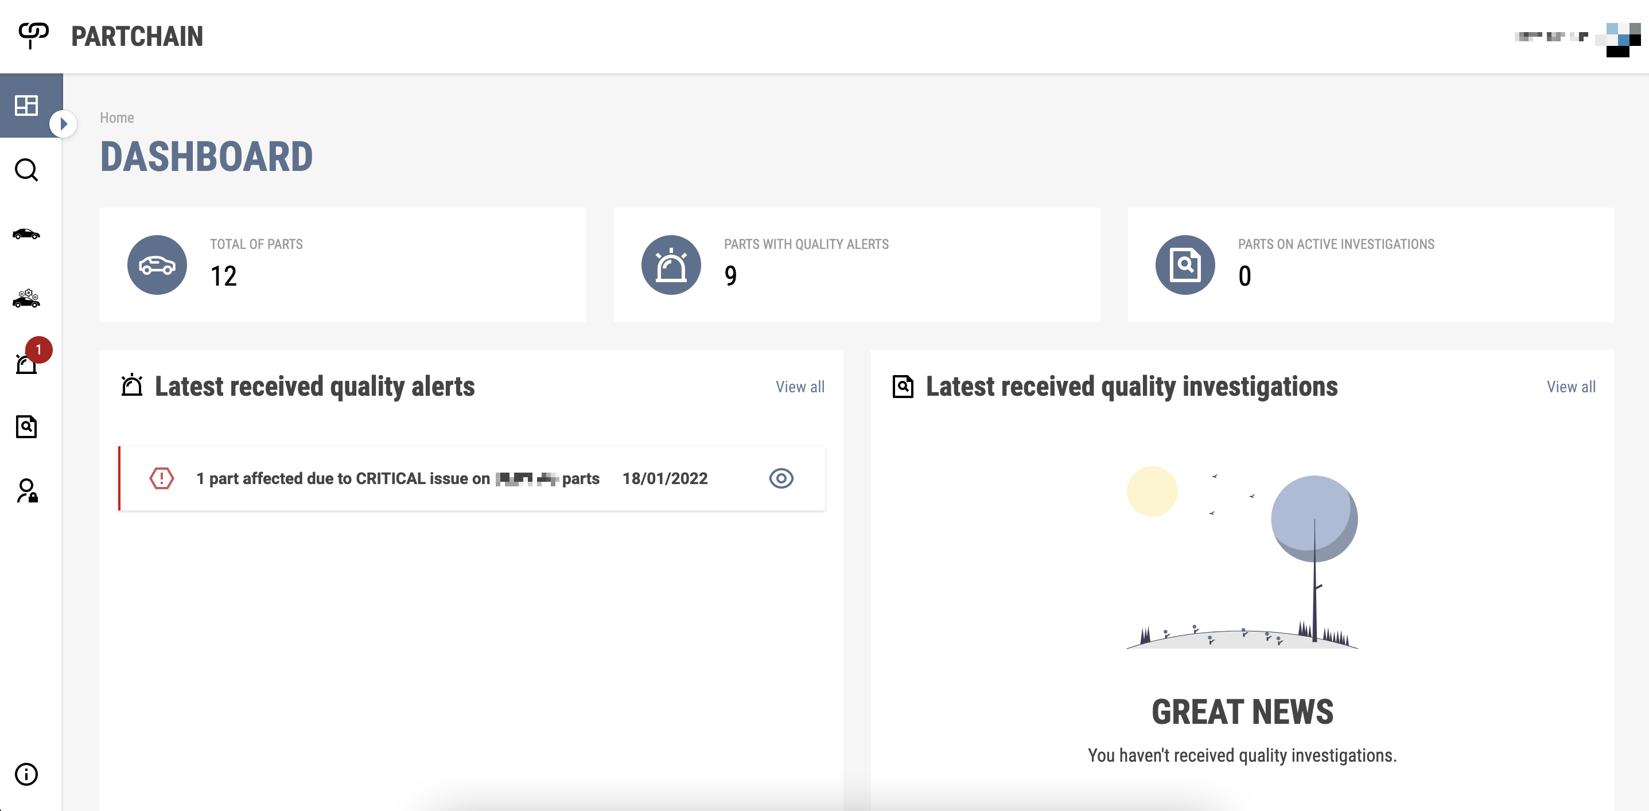Click View all for quality investigations
This screenshot has height=811, width=1649.
point(1571,387)
